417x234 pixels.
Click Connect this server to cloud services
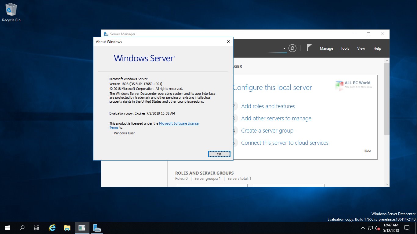click(285, 143)
